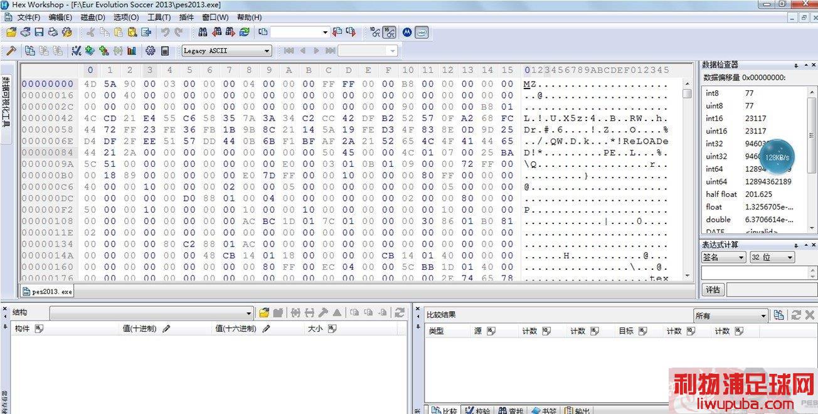Click the 源 column header in compare results
Image resolution: width=818 pixels, height=414 pixels.
pyautogui.click(x=495, y=331)
